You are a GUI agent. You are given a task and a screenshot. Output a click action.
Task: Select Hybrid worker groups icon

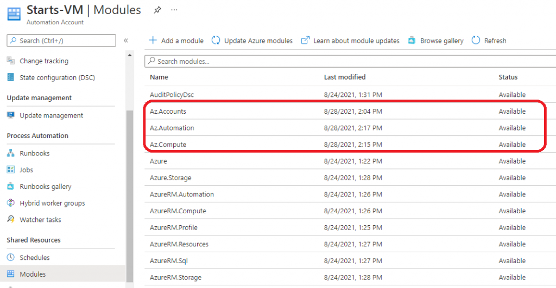(11, 203)
